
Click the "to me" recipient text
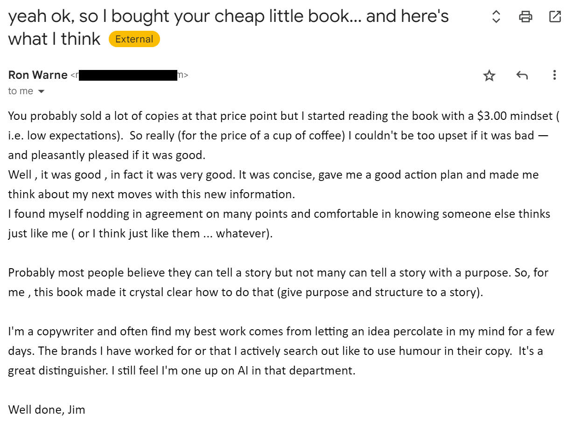[21, 91]
